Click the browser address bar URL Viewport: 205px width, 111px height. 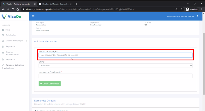(80, 9)
